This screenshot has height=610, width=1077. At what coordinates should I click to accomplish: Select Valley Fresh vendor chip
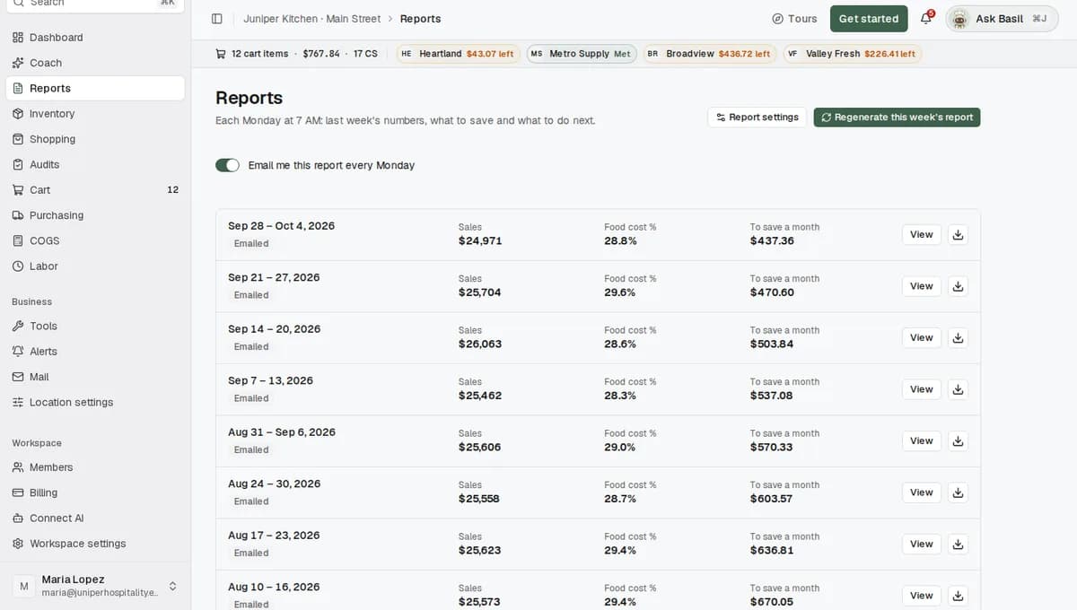point(852,54)
